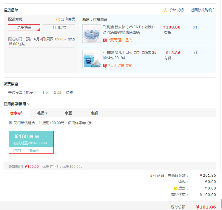222x210 pixels.
Task: Click the 限品类 tag on coupon
Action: tap(34, 151)
